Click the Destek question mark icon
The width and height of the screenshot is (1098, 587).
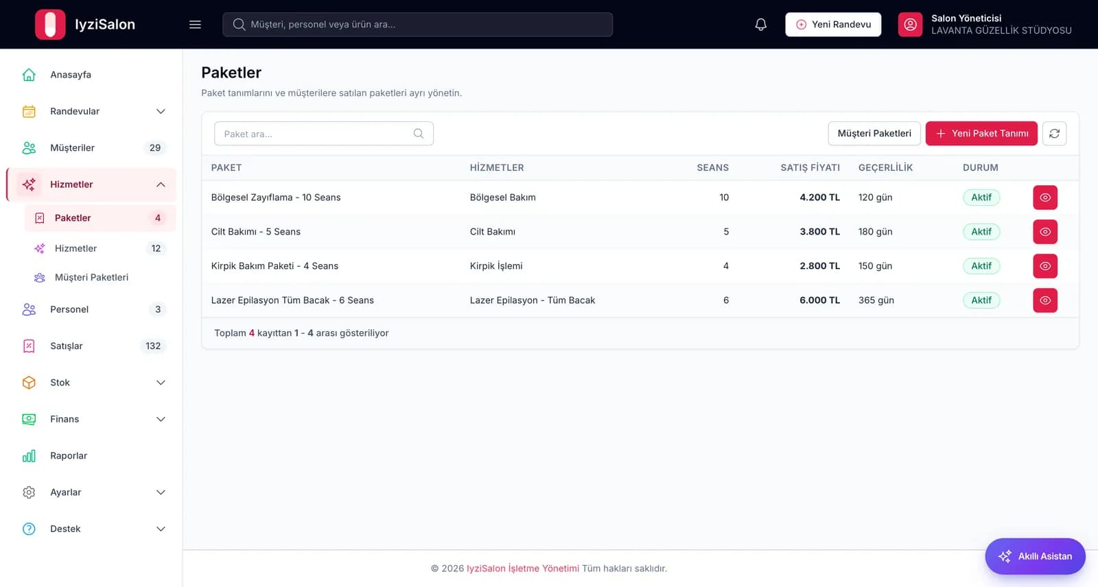29,529
